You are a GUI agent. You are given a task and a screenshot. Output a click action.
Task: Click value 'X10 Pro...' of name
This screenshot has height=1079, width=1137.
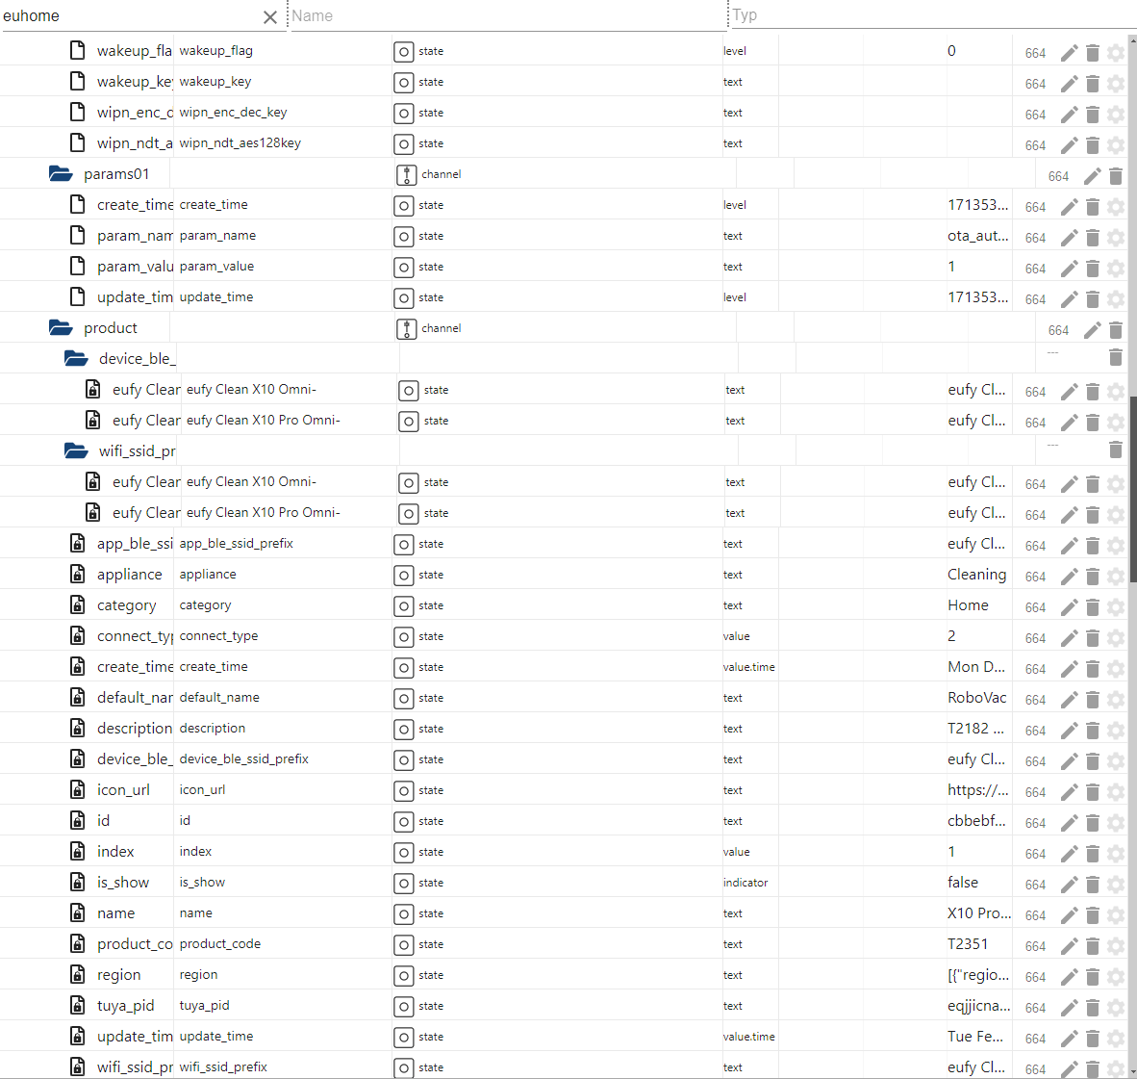(979, 912)
